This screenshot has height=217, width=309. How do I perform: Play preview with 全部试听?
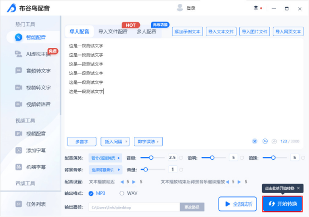coord(238,204)
